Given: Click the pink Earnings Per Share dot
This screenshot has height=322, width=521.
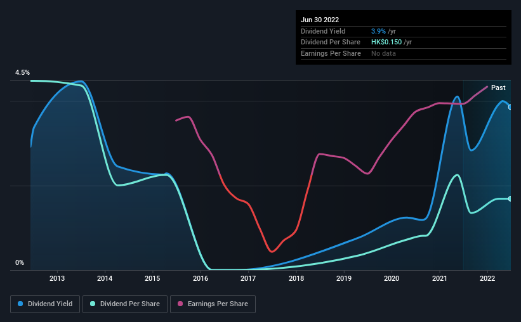Looking at the screenshot, I should (180, 304).
